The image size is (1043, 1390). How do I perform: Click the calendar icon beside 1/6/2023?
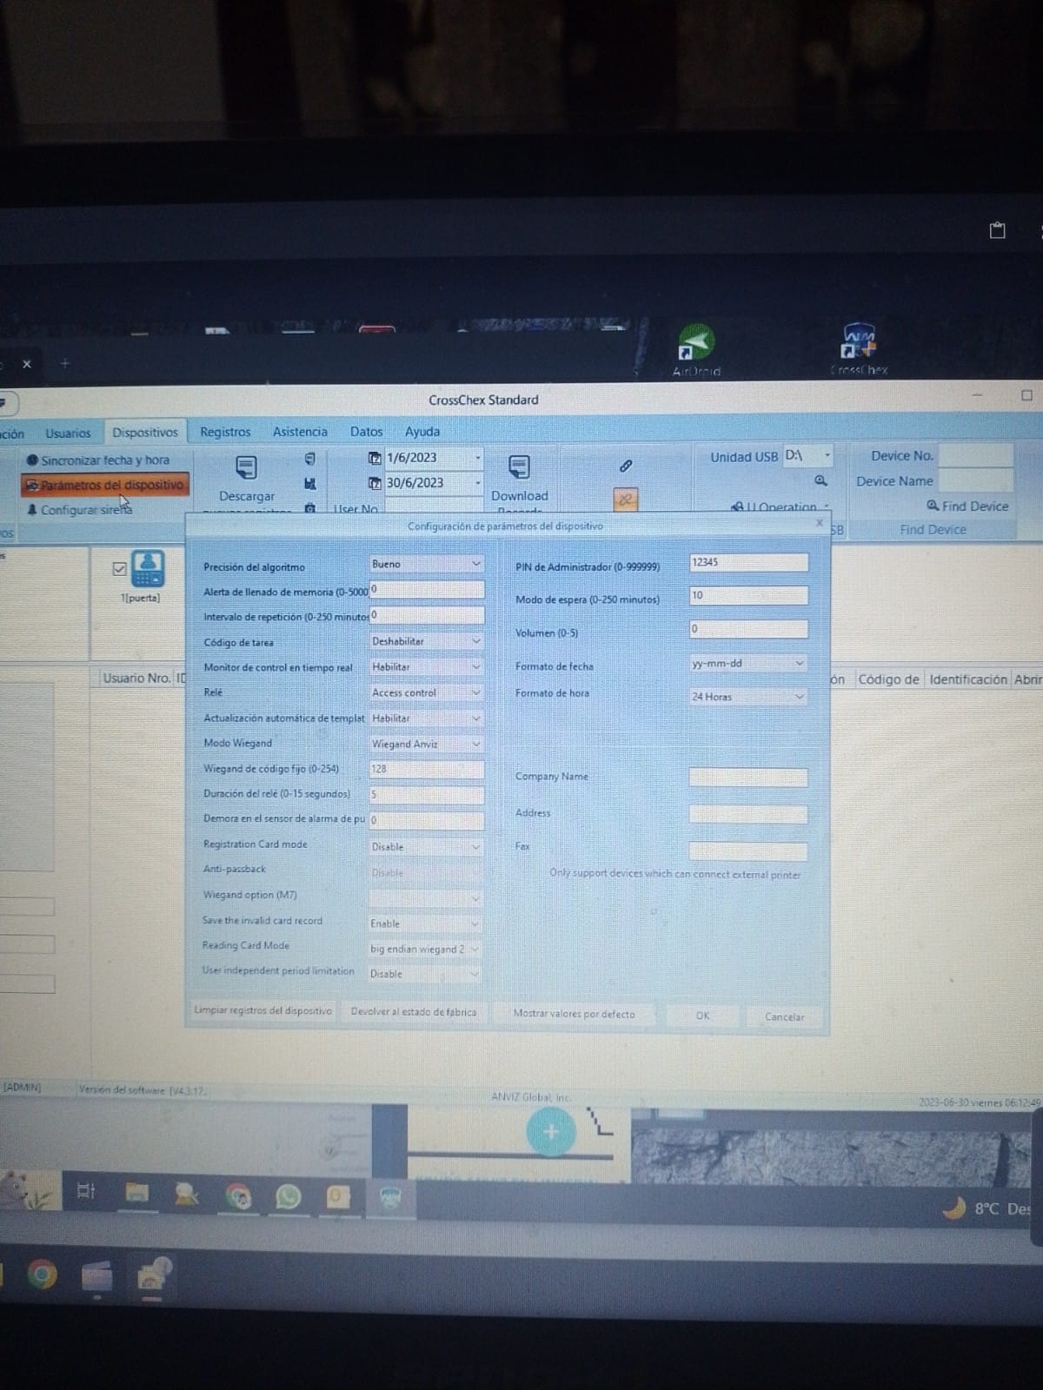tap(375, 458)
